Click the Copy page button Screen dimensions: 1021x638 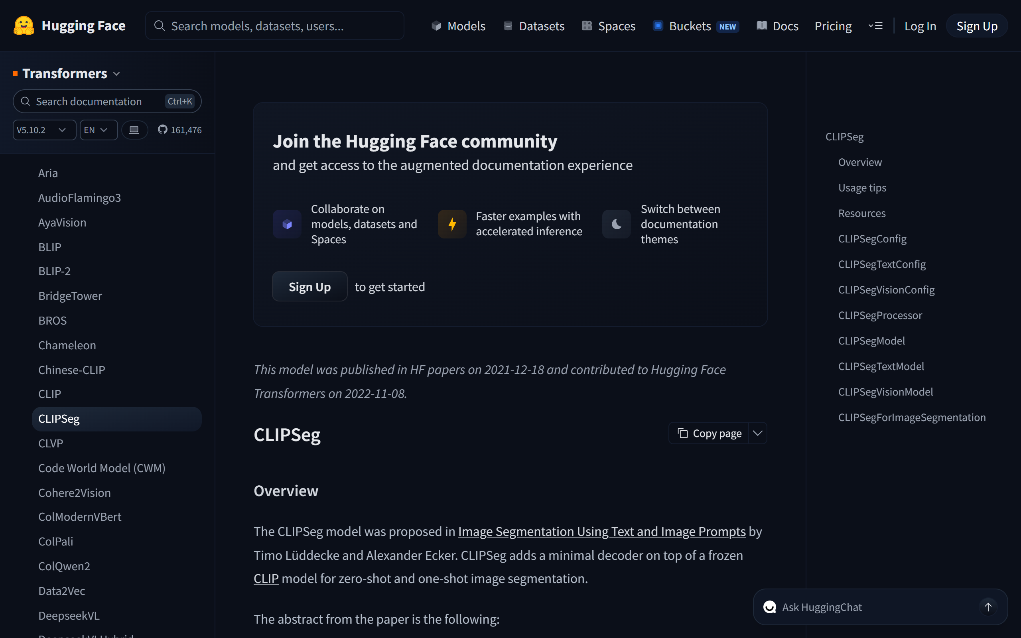tap(709, 433)
